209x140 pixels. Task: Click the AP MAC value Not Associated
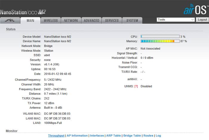[150, 48]
